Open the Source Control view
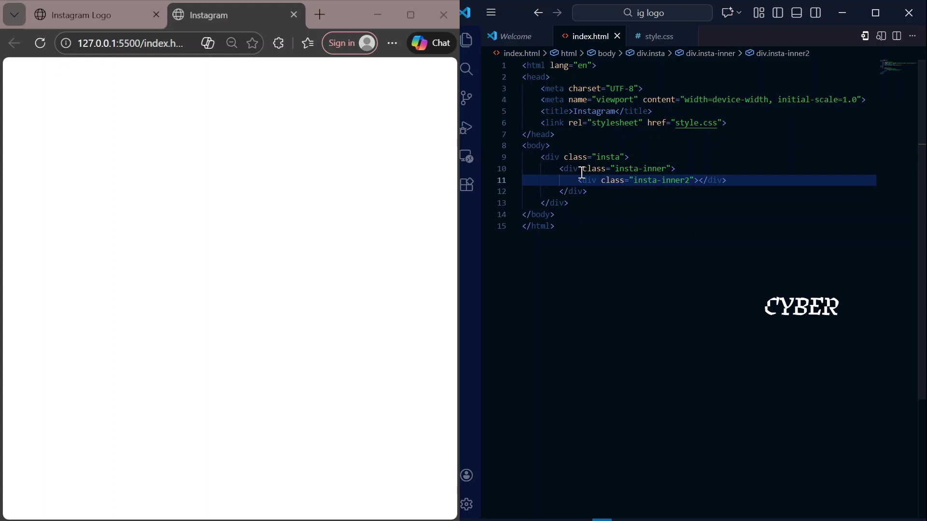Viewport: 927px width, 521px height. click(467, 98)
